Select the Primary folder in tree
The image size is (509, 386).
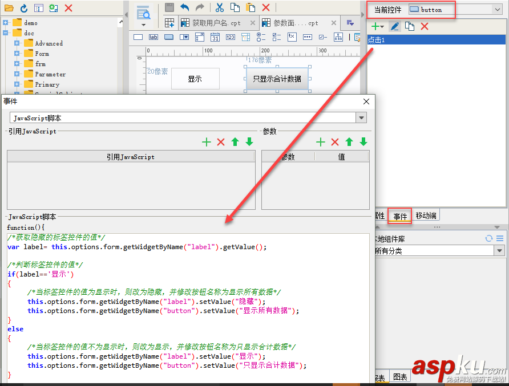click(47, 84)
